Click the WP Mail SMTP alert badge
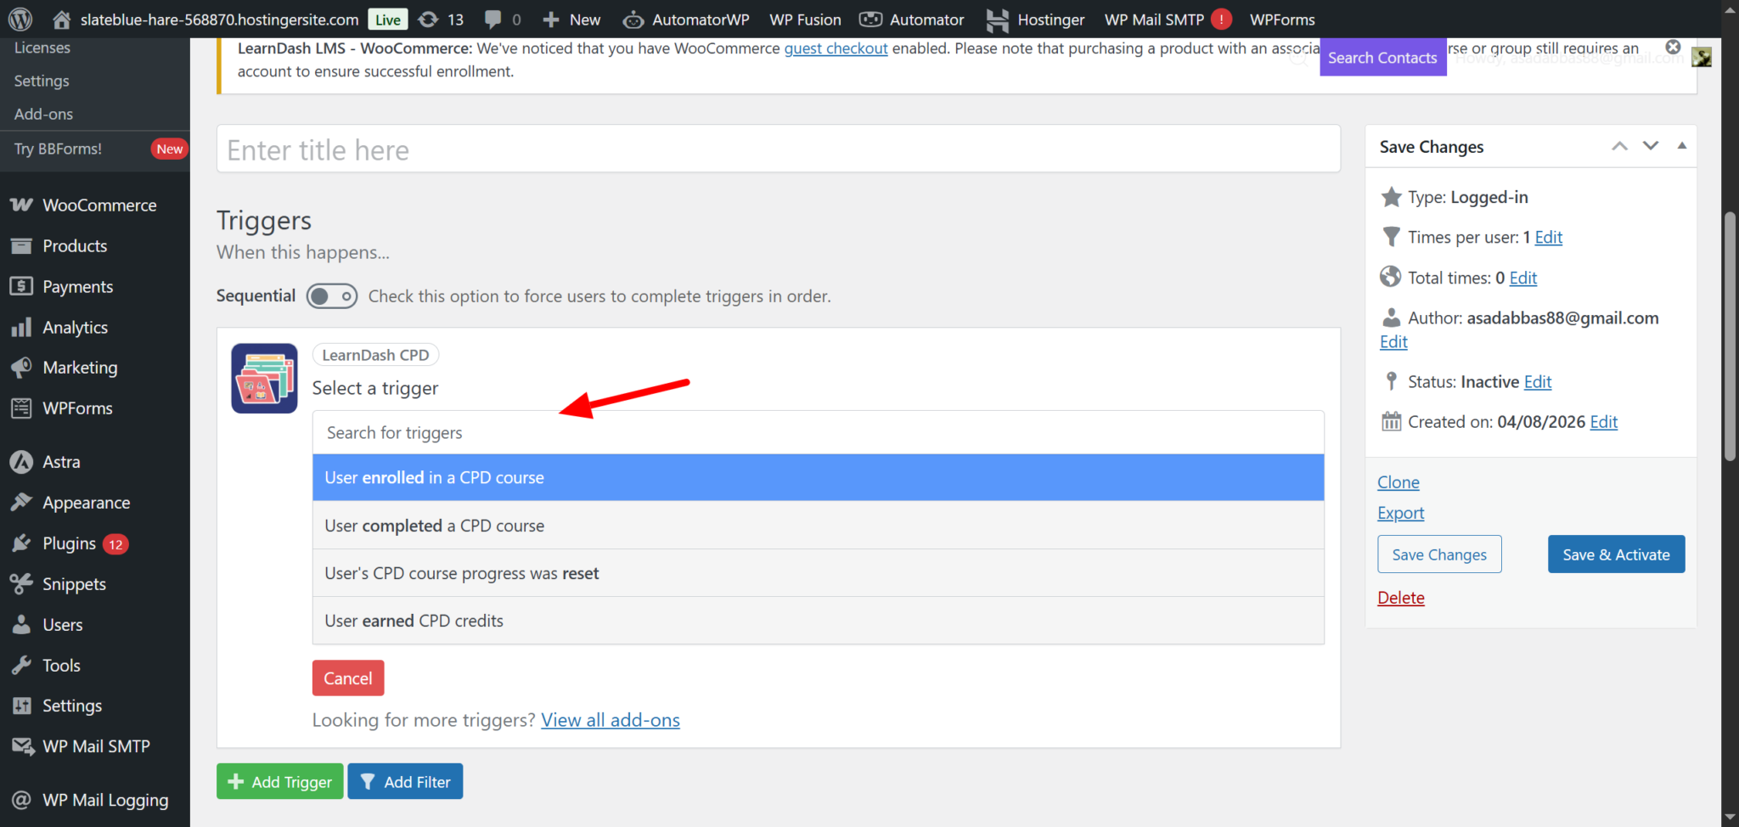The width and height of the screenshot is (1739, 827). tap(1221, 19)
